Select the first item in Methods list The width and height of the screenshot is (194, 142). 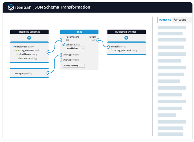(x=172, y=27)
